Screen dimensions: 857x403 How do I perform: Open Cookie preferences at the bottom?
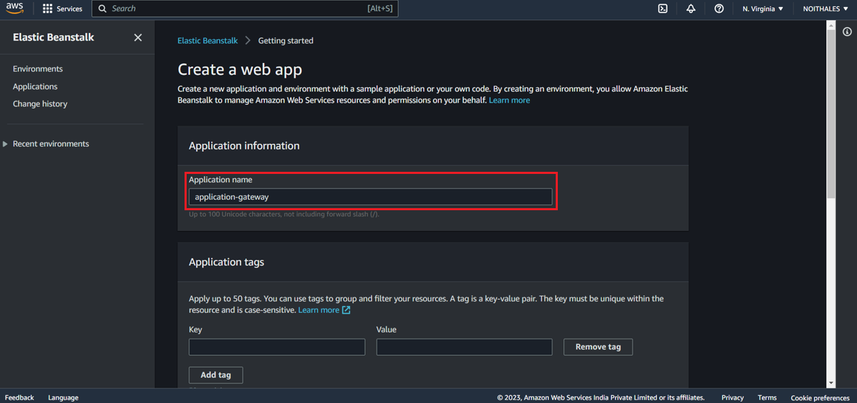point(819,397)
